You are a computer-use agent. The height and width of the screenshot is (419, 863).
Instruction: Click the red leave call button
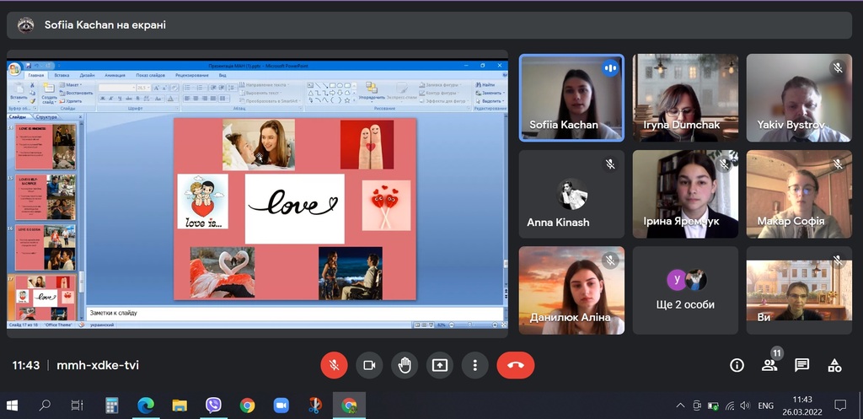(515, 365)
